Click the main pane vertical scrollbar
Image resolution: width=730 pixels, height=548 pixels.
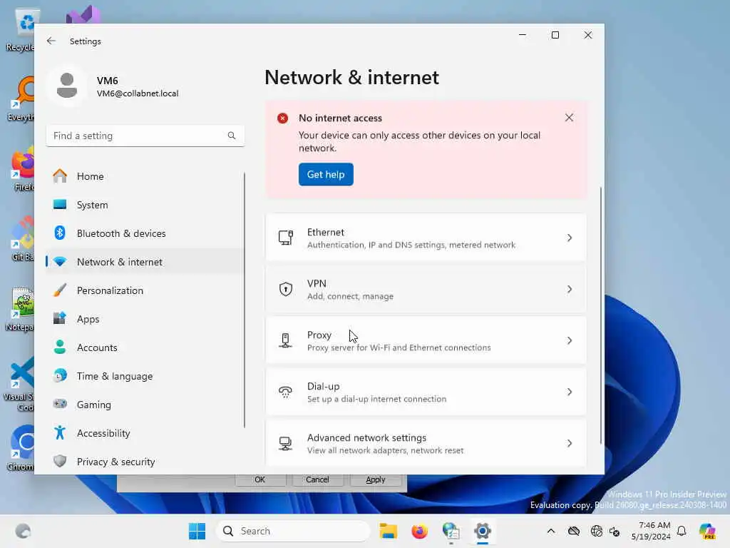coord(600,315)
